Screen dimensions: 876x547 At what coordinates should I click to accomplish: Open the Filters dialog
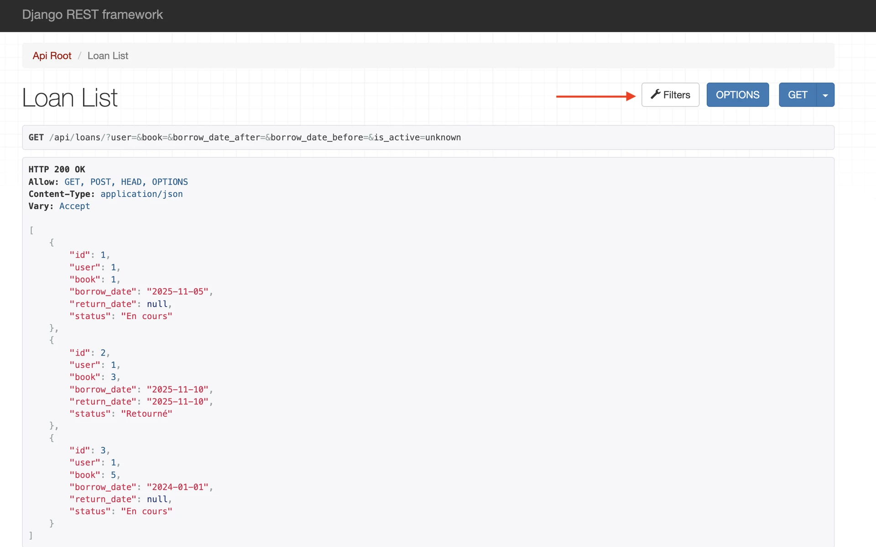pos(670,95)
